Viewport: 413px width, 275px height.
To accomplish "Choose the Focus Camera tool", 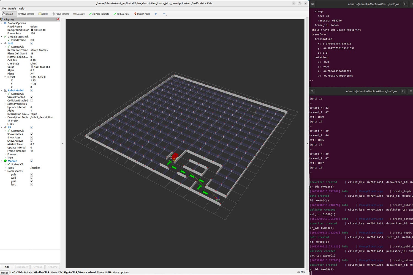I will coord(61,14).
